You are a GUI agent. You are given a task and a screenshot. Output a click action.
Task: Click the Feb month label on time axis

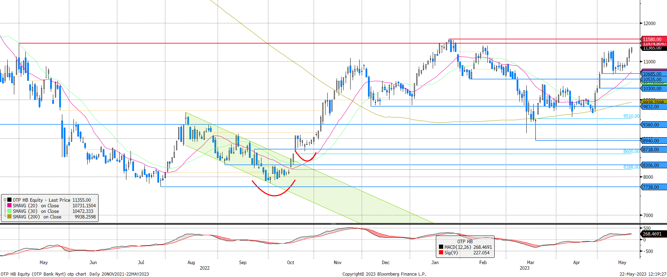(x=483, y=262)
